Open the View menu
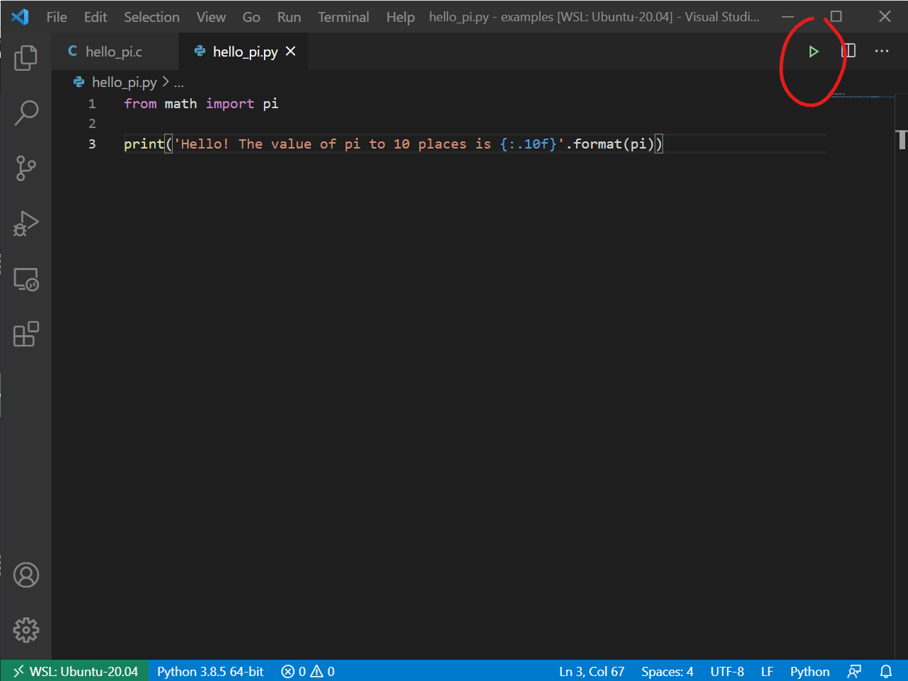The image size is (908, 681). point(211,17)
